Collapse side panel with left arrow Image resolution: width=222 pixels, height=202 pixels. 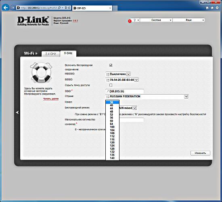(x=17, y=112)
